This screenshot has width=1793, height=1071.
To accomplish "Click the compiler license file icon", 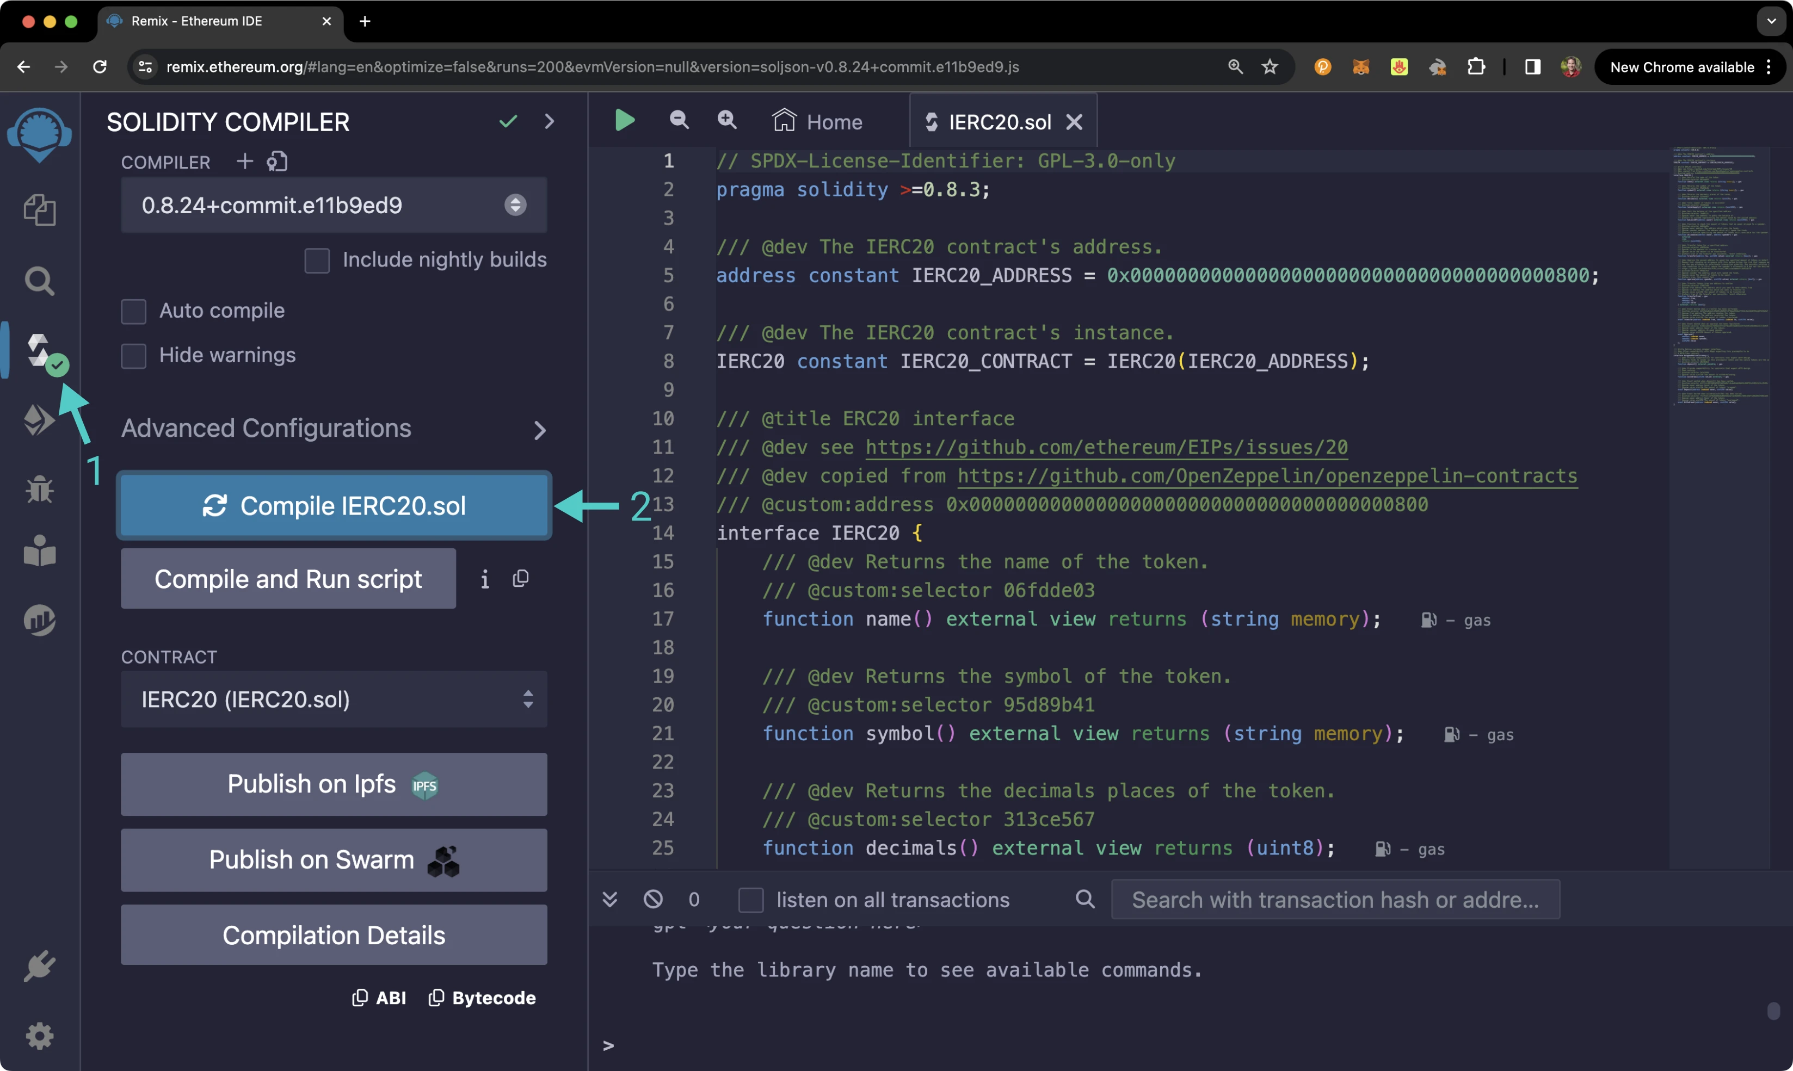I will (277, 162).
